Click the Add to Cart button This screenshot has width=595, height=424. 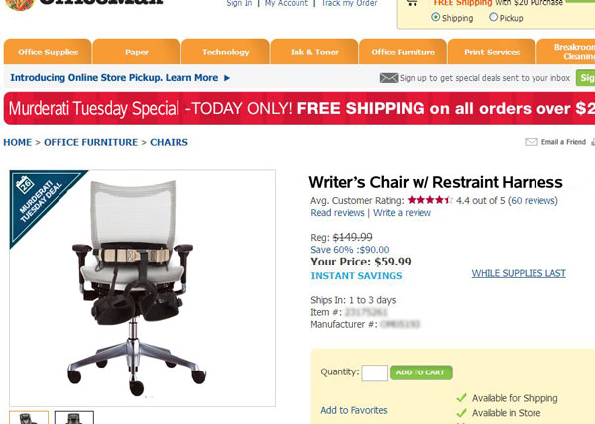pyautogui.click(x=420, y=372)
